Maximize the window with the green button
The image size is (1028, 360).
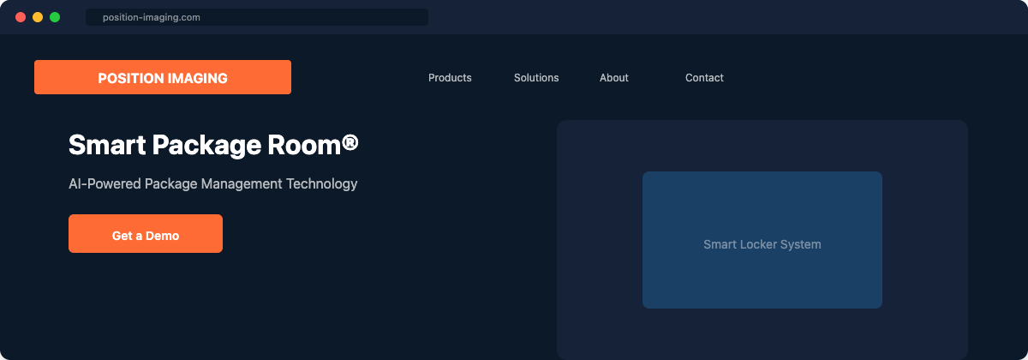pyautogui.click(x=55, y=17)
